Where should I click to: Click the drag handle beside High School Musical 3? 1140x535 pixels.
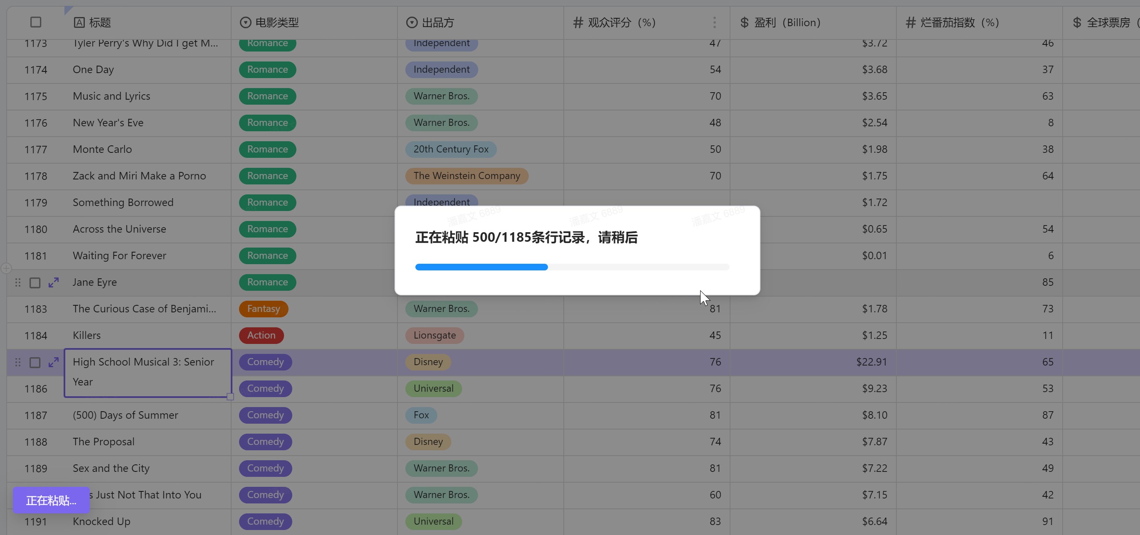pyautogui.click(x=18, y=362)
